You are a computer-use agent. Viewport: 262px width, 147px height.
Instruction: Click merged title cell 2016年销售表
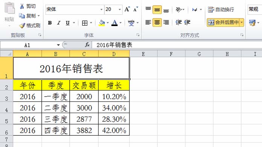[72, 68]
